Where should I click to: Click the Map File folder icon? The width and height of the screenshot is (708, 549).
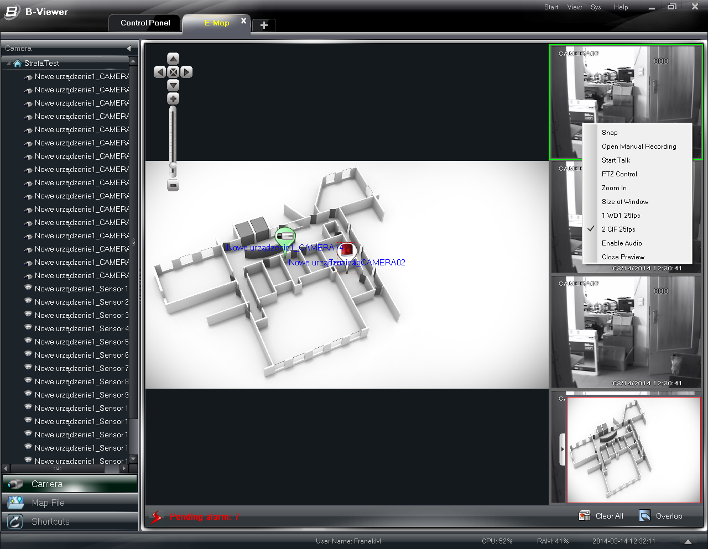pyautogui.click(x=15, y=503)
